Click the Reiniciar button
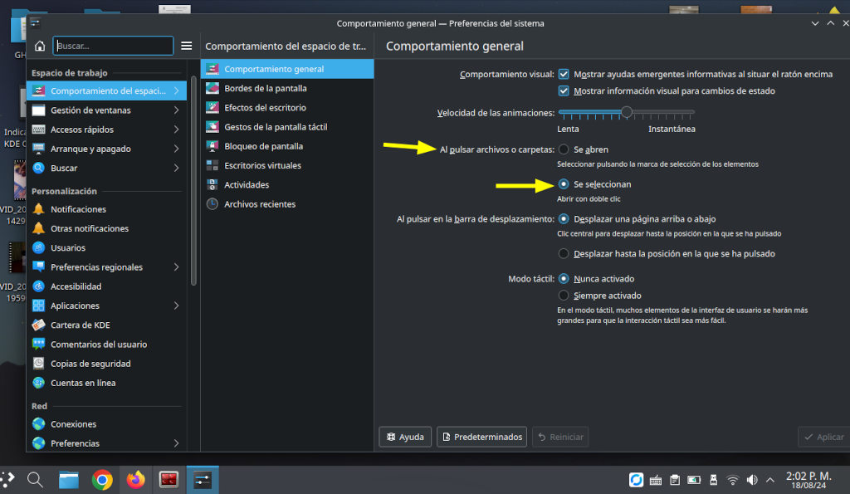The image size is (850, 494). click(x=560, y=437)
